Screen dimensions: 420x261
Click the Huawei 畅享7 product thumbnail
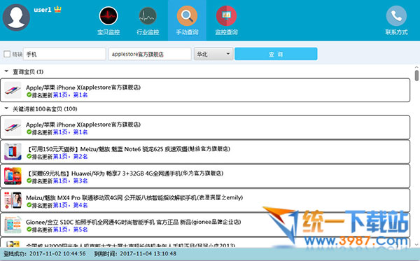[x=13, y=176]
